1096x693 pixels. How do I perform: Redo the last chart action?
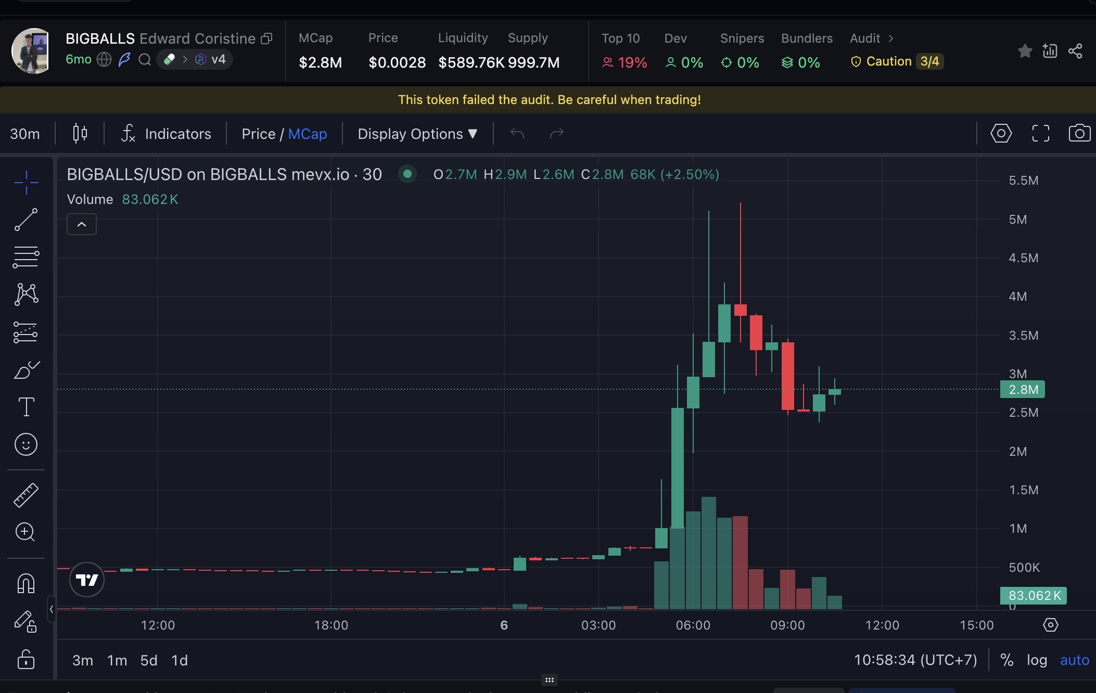(x=557, y=134)
